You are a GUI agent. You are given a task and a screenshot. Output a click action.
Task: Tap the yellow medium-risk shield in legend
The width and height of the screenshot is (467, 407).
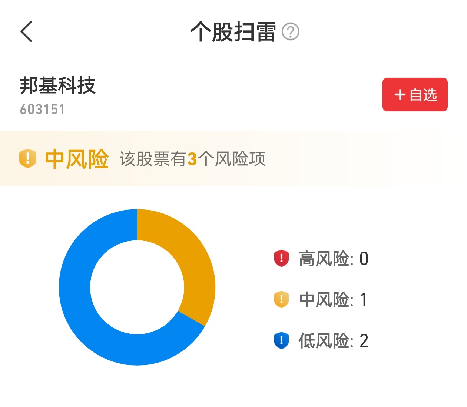click(281, 299)
